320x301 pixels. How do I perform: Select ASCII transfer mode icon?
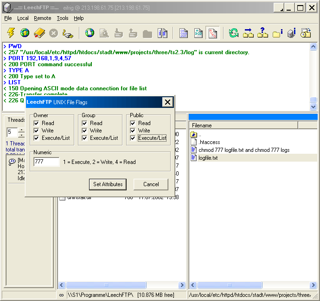(x=198, y=33)
